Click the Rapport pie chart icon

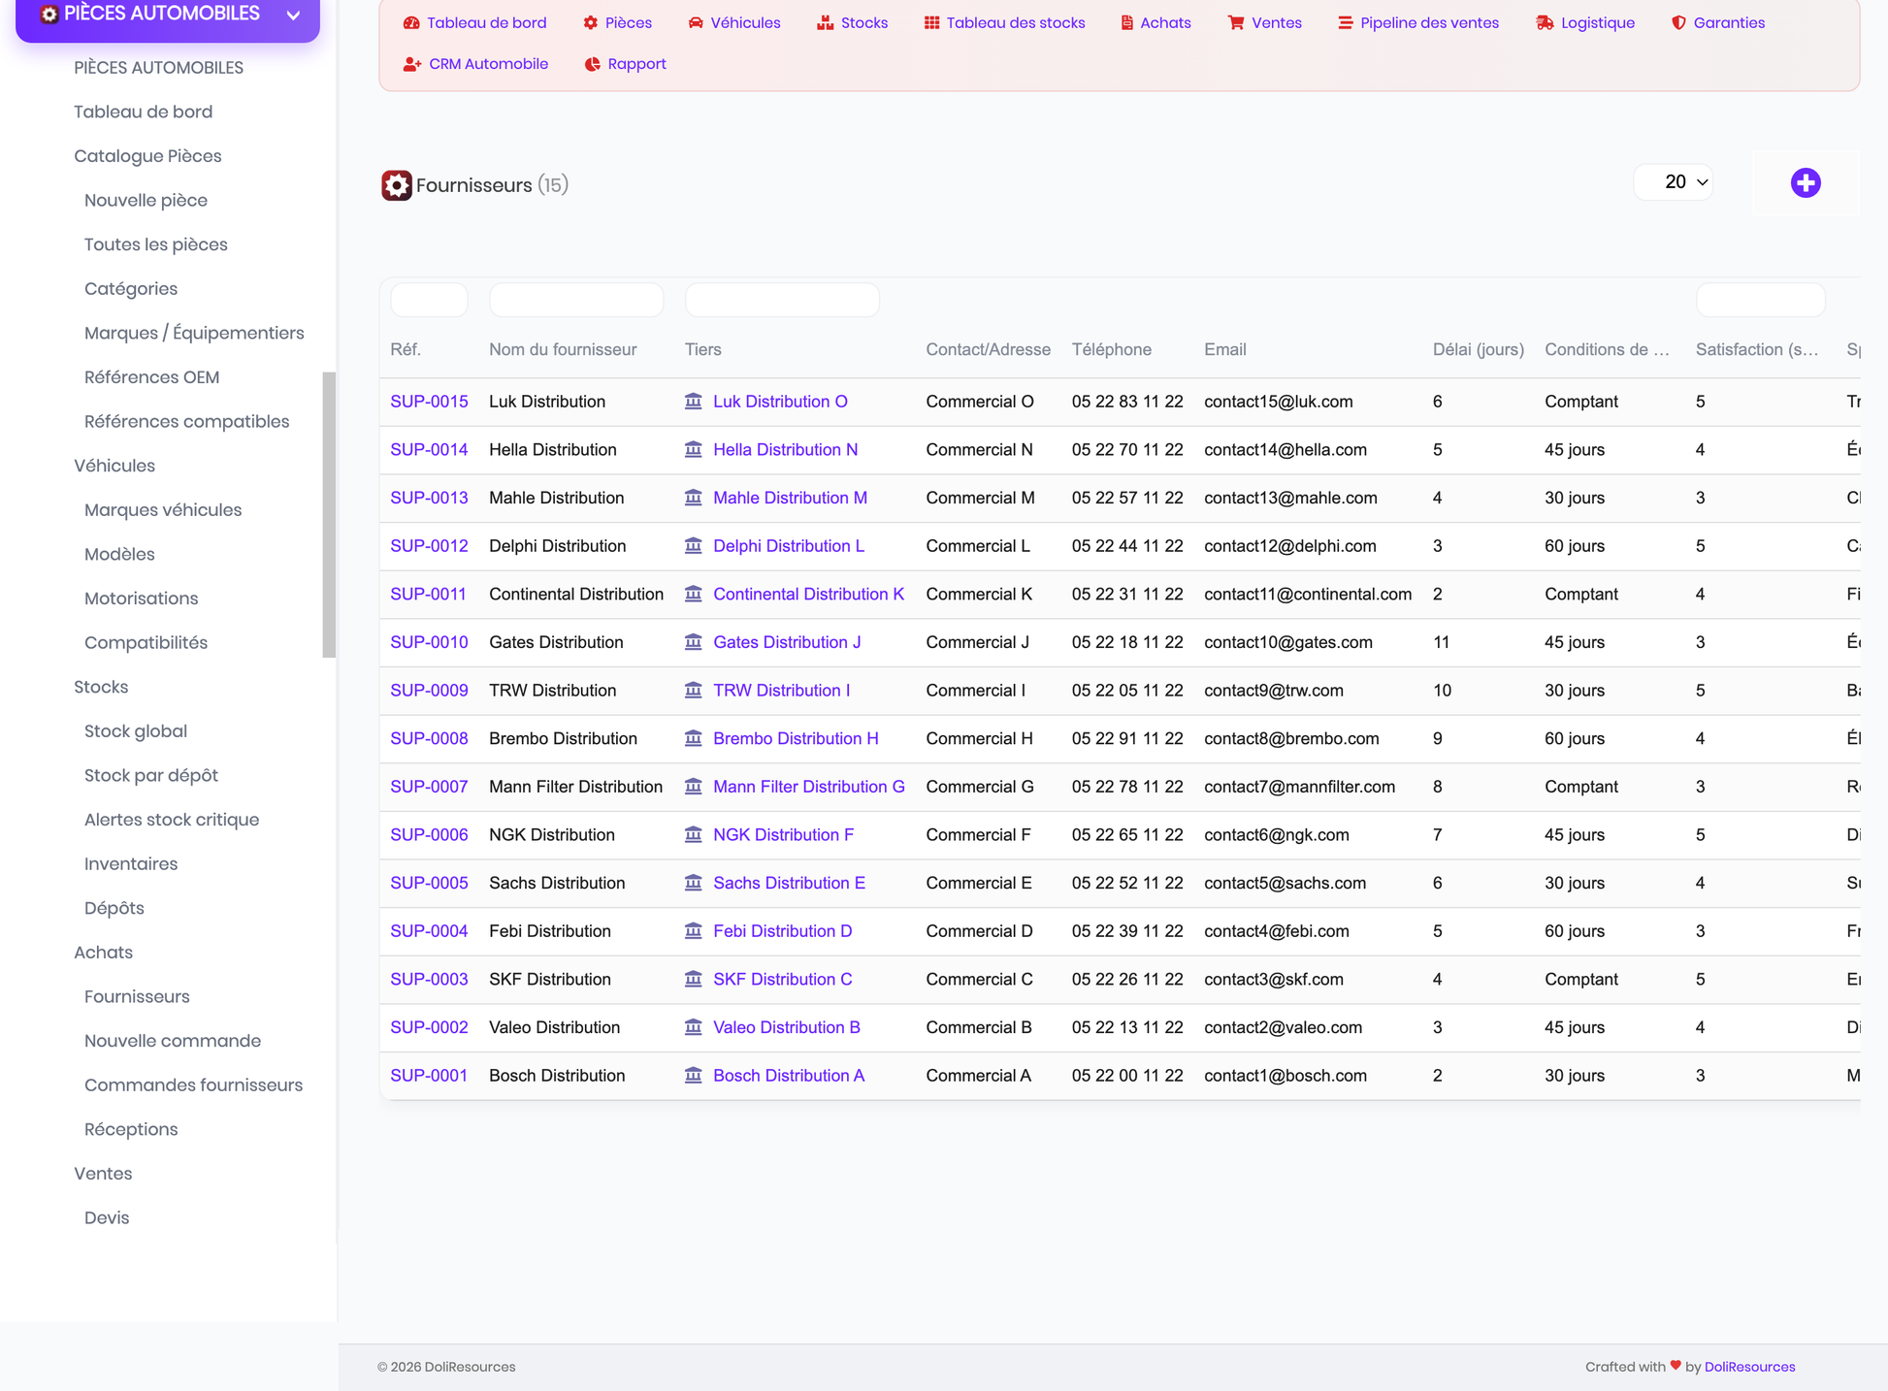(x=592, y=64)
